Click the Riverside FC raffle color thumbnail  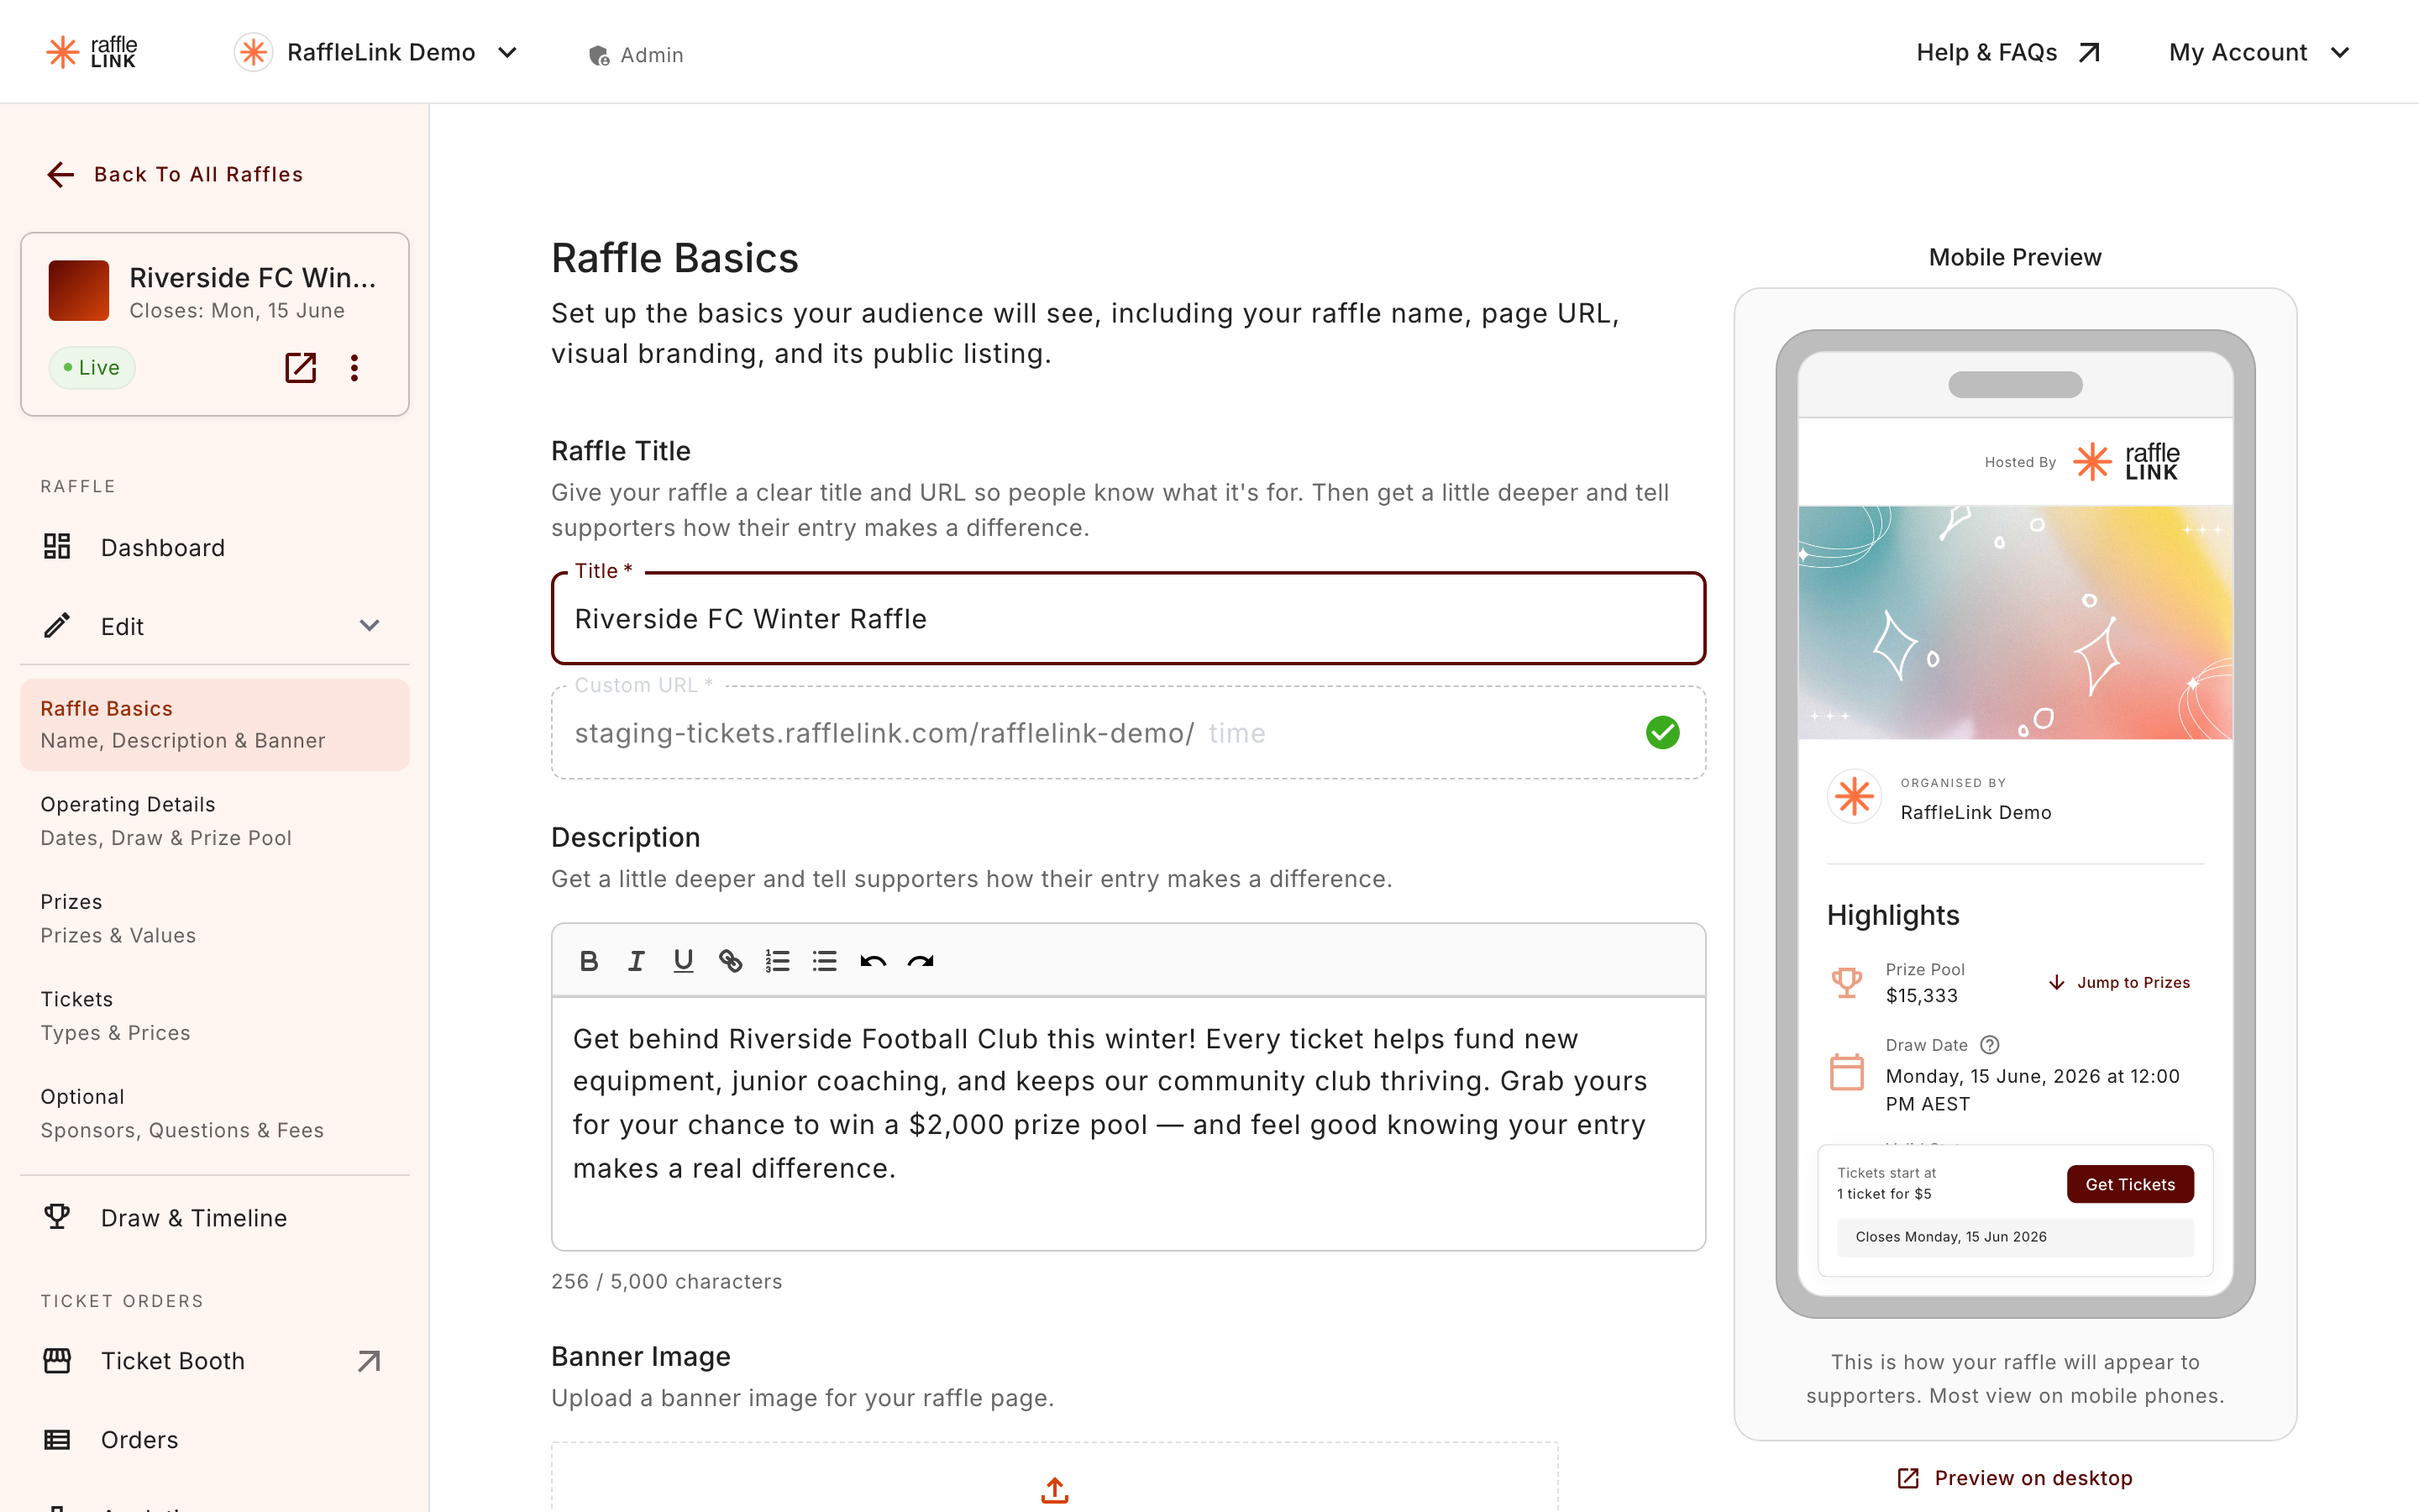pos(79,290)
